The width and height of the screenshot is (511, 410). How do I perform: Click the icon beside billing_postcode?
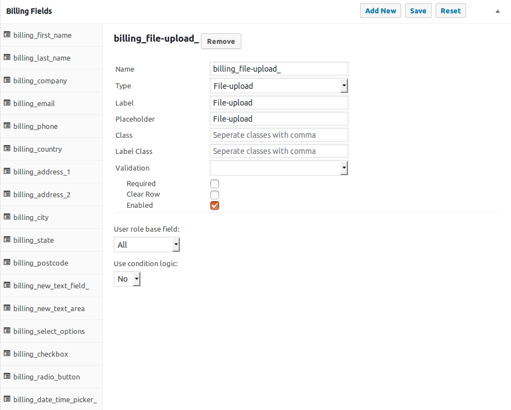pos(7,262)
